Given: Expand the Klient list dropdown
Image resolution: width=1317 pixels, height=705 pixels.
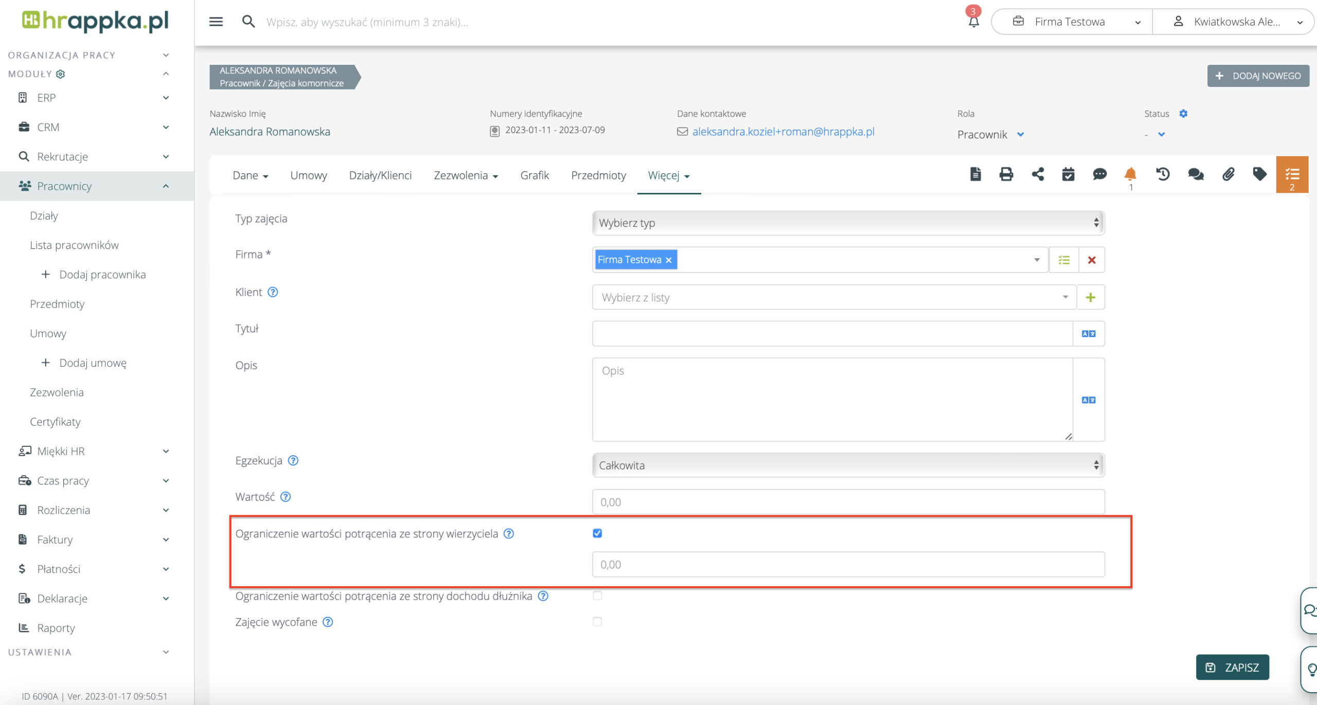Looking at the screenshot, I should [x=833, y=297].
